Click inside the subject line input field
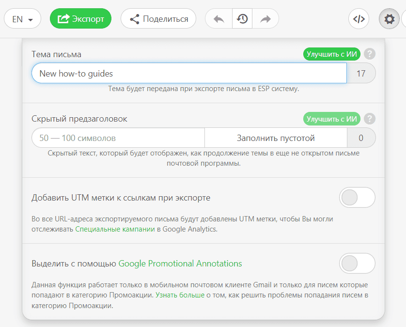Viewport: 406px width, 327px height. coord(189,73)
